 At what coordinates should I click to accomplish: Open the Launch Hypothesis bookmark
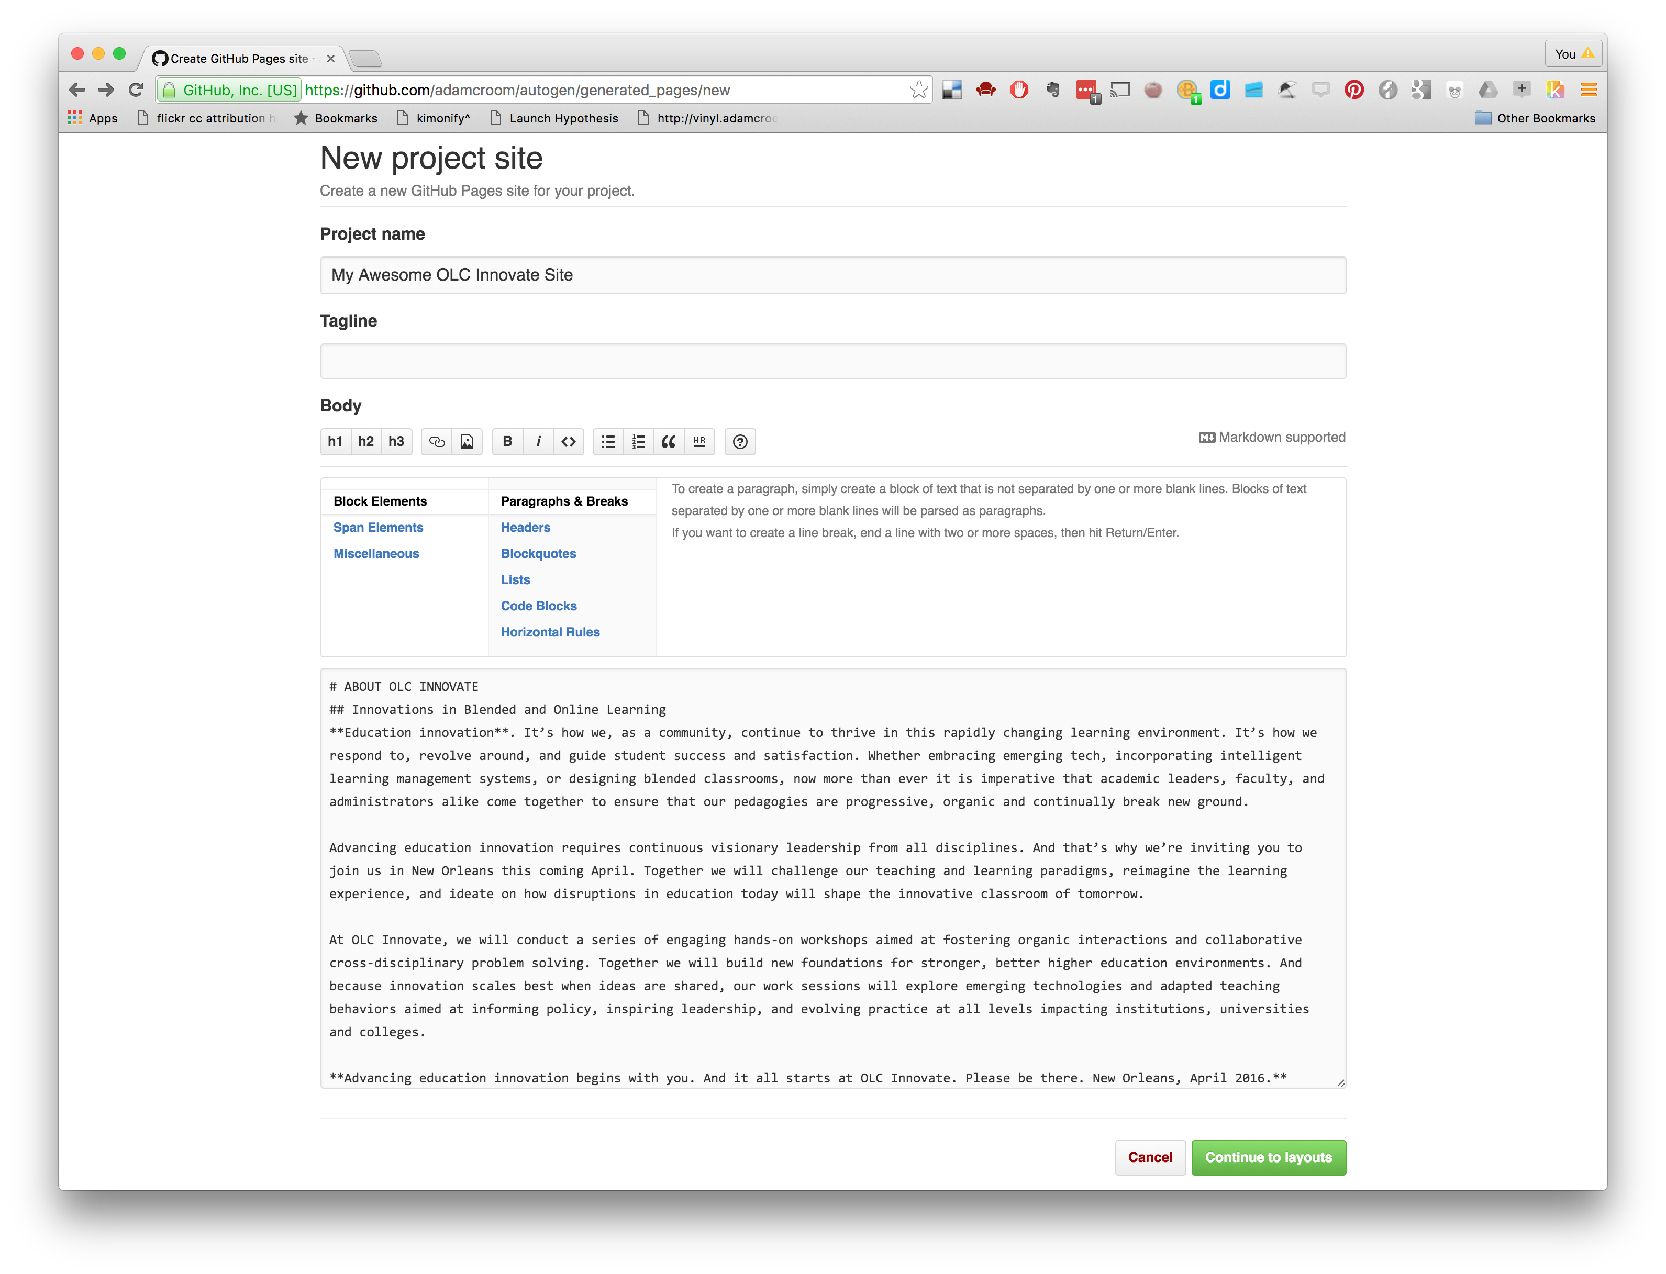pyautogui.click(x=554, y=118)
